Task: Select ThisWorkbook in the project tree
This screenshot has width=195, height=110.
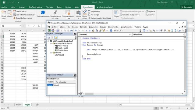Action: tap(63, 50)
